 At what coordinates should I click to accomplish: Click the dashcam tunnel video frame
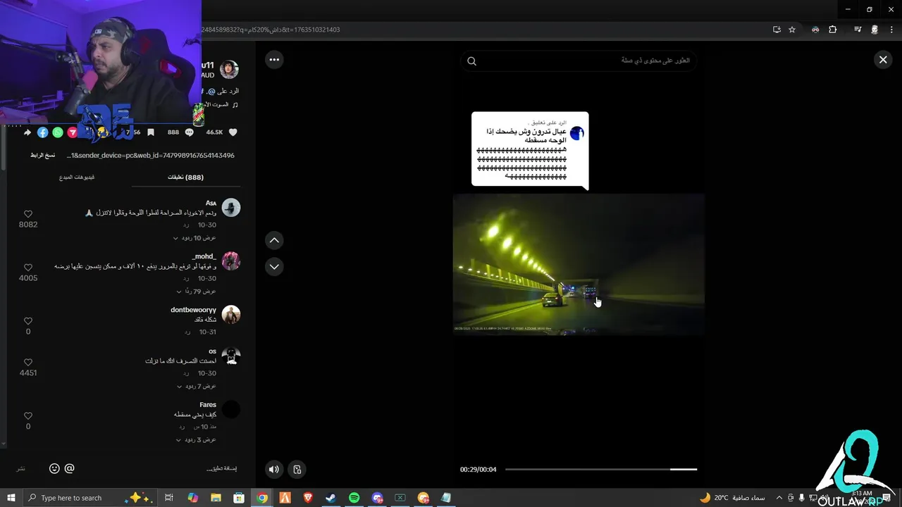(579, 264)
